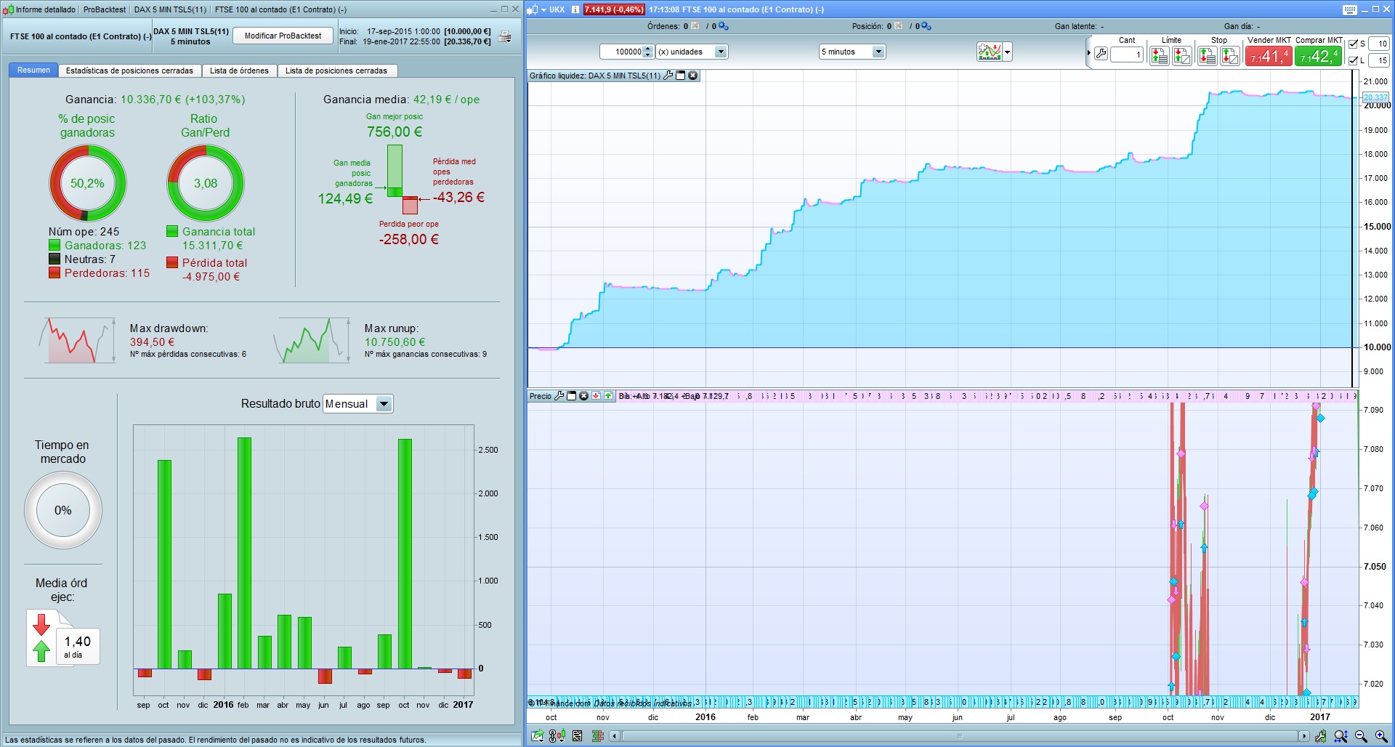Click the zoom out magnifier icon
This screenshot has width=1395, height=747.
tap(1361, 736)
